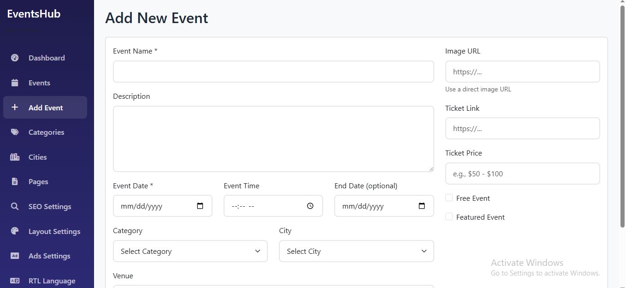Image resolution: width=626 pixels, height=288 pixels.
Task: Check the Featured Event checkbox
Action: [x=449, y=216]
